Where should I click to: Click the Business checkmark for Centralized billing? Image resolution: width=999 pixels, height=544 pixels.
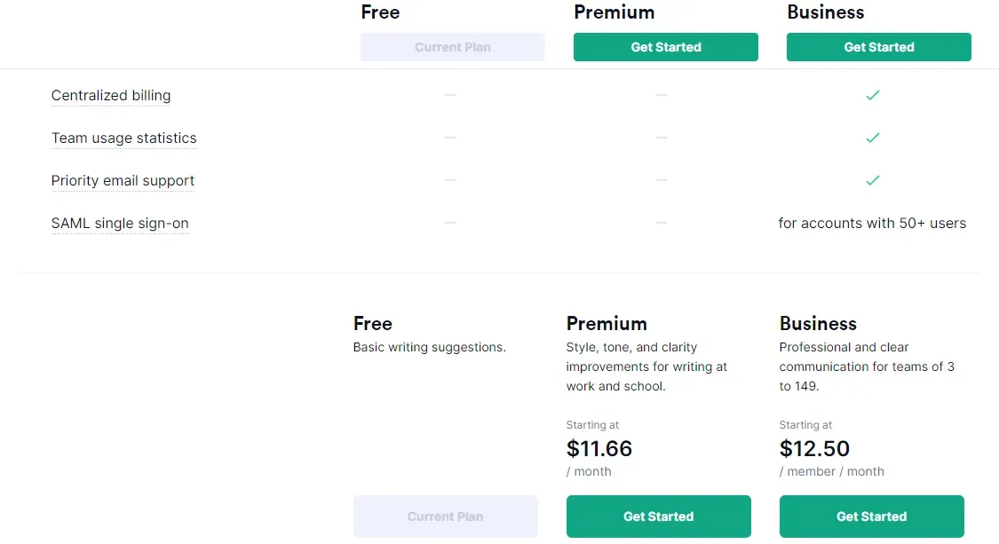pyautogui.click(x=872, y=95)
